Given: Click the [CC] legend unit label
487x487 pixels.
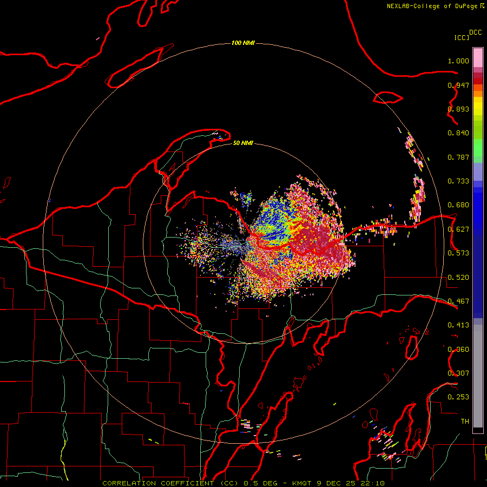Looking at the screenshot, I should tap(462, 37).
